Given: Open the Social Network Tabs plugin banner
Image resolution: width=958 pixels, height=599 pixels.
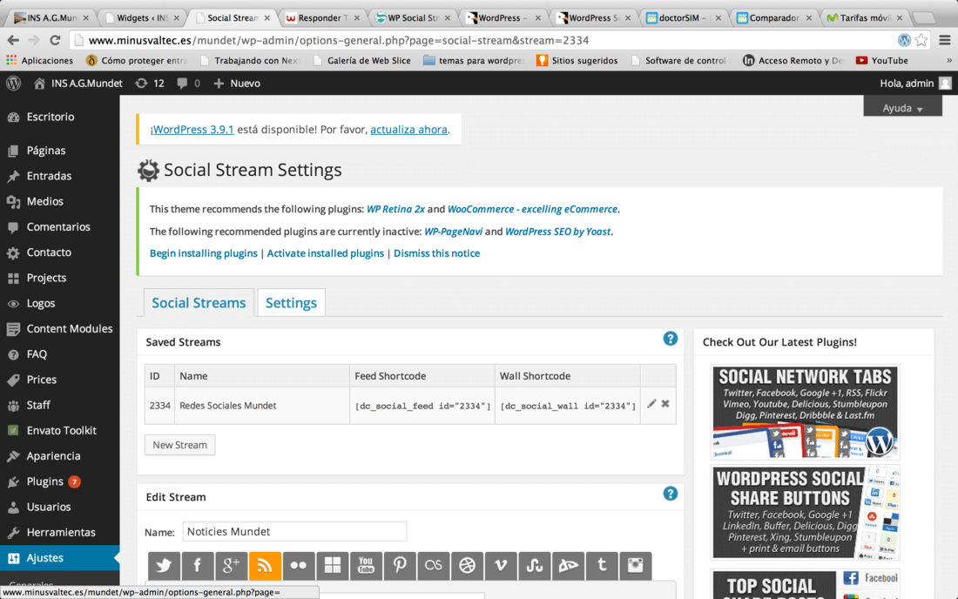Looking at the screenshot, I should point(806,412).
